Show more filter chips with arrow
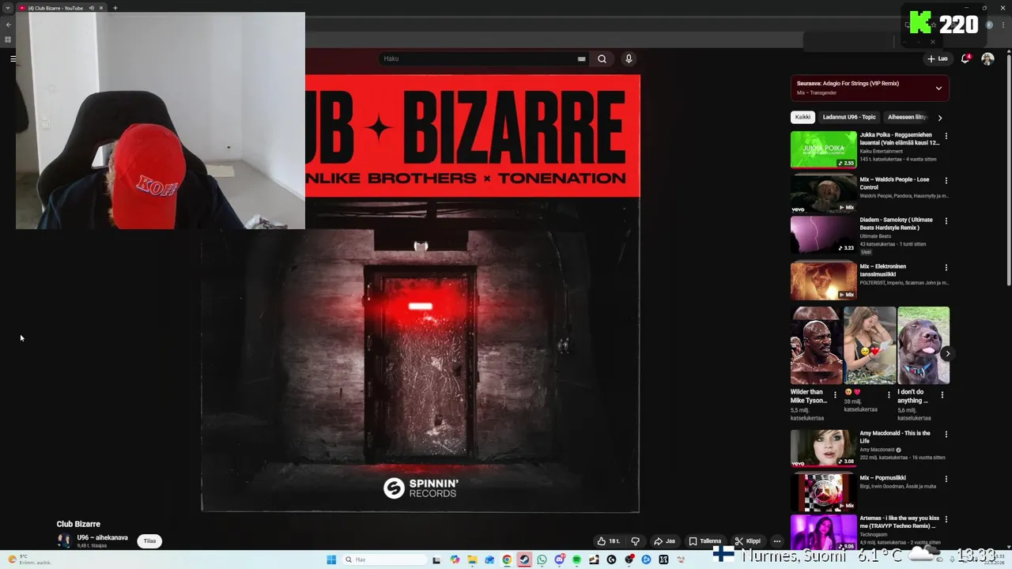The image size is (1012, 569). [x=940, y=118]
